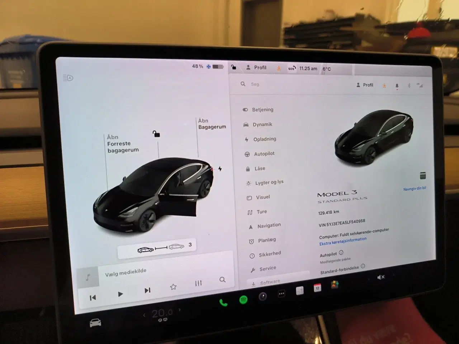Open the all apps three-dots launcher
The image size is (459, 344).
[x=281, y=294]
